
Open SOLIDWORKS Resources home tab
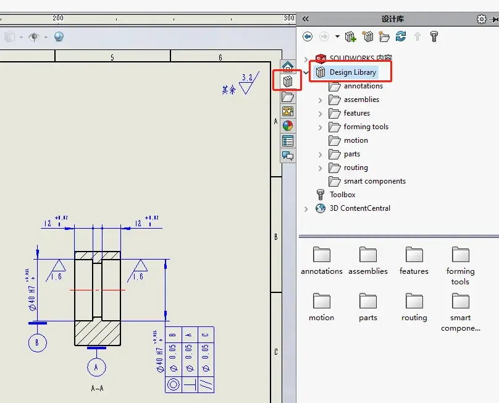pyautogui.click(x=288, y=66)
